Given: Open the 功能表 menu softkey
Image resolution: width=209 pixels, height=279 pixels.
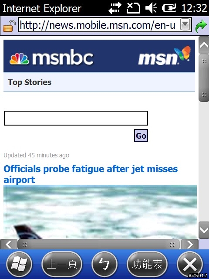Looking at the screenshot, I should click(x=147, y=265).
